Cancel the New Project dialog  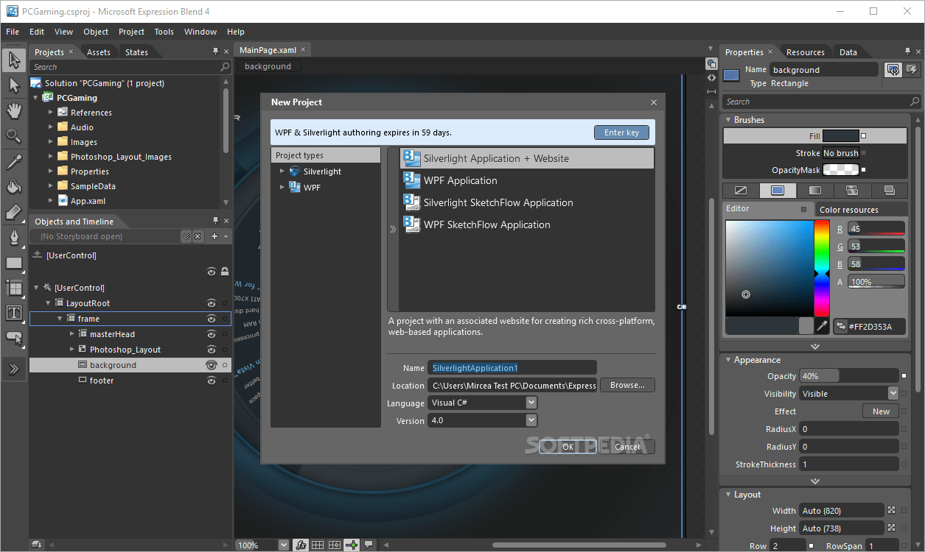[x=627, y=447]
